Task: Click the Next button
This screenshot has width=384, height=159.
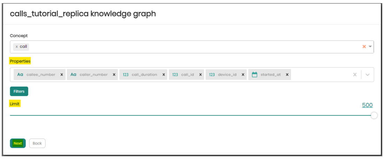Action: [x=18, y=143]
